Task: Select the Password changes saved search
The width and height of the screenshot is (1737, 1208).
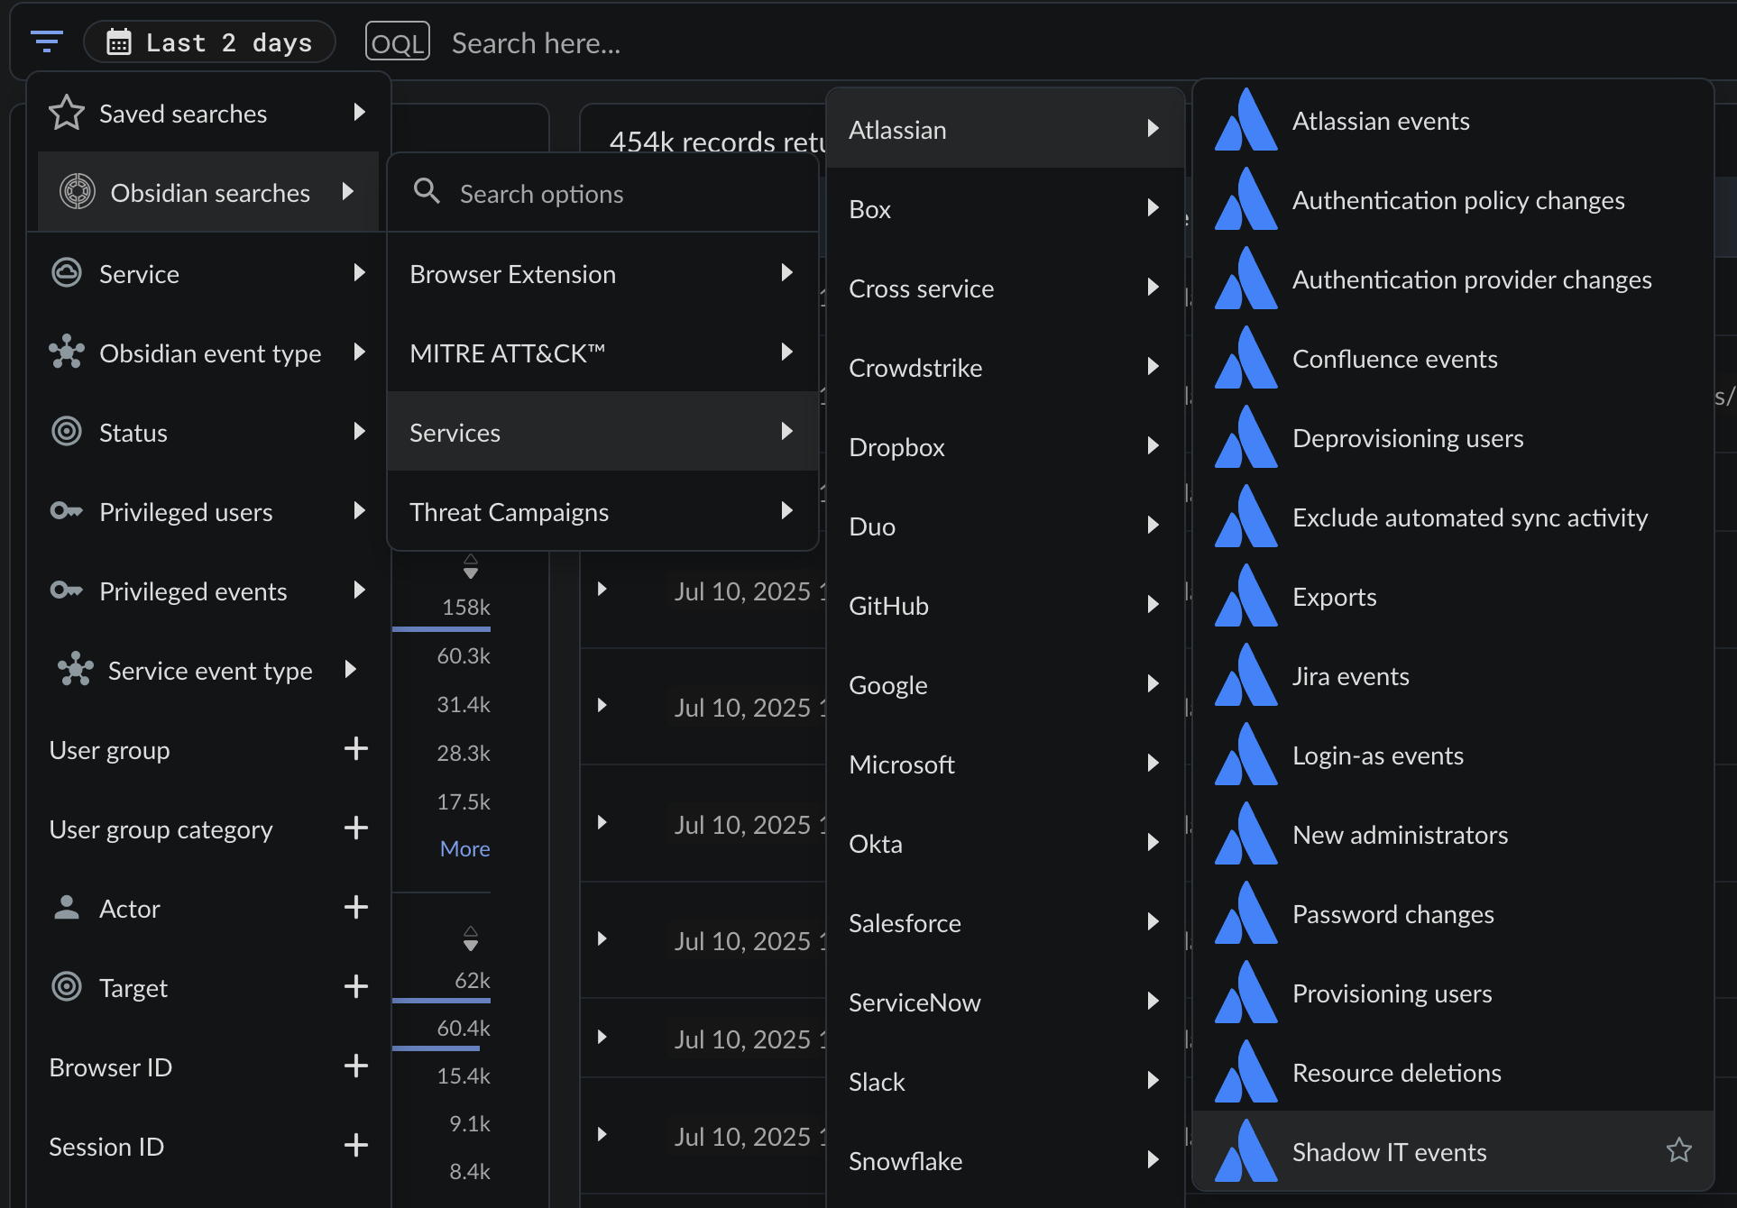Action: (x=1392, y=913)
